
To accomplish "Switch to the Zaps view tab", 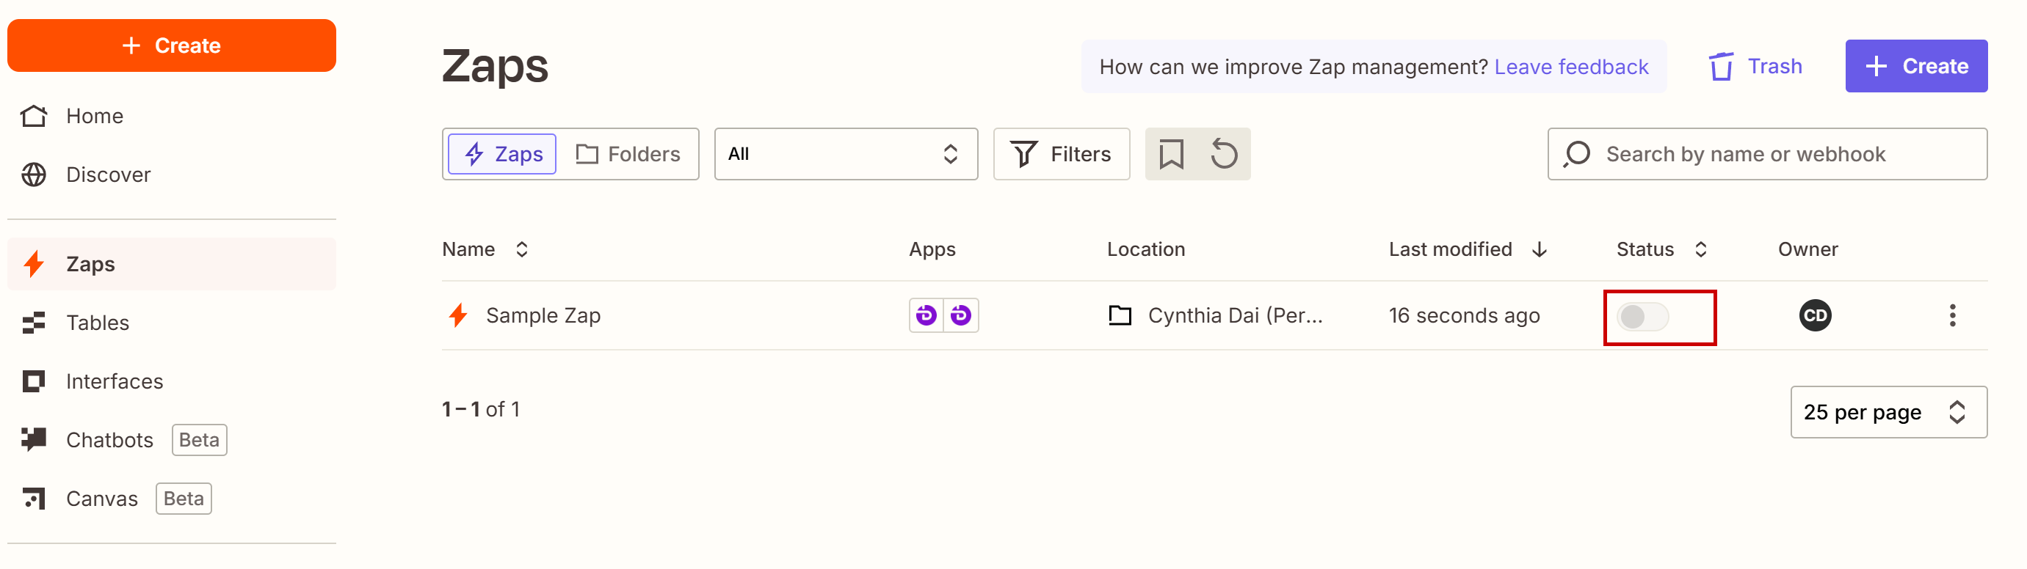I will pyautogui.click(x=502, y=154).
